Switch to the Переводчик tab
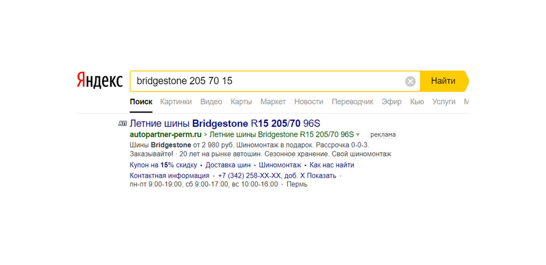The width and height of the screenshot is (546, 265). point(352,102)
